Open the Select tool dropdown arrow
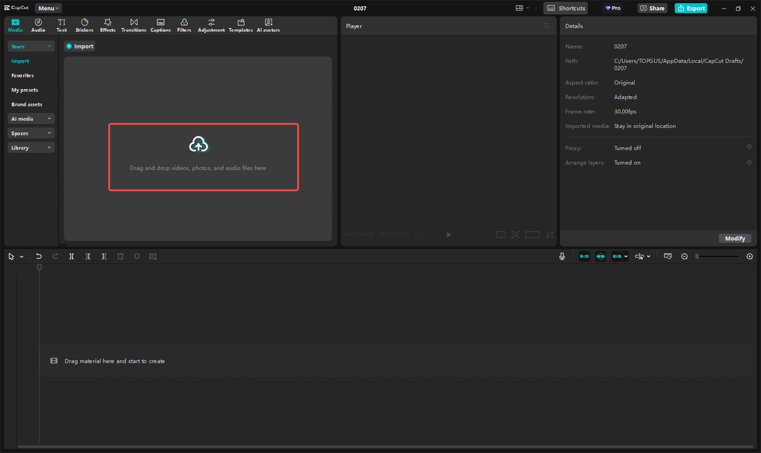This screenshot has height=453, width=761. click(22, 256)
